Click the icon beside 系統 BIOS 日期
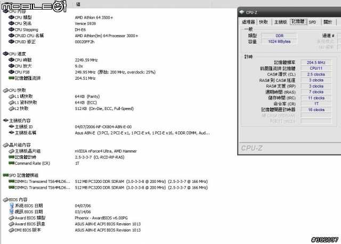 [x=12, y=205]
